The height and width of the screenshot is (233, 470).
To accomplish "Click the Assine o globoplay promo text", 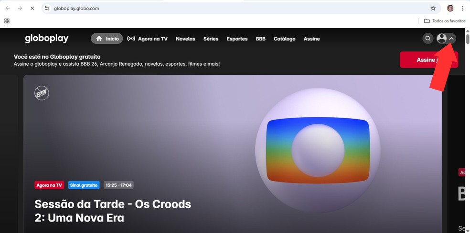I will [117, 64].
